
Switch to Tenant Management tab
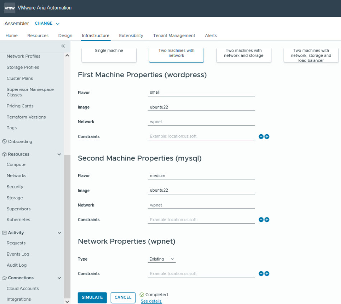point(174,36)
